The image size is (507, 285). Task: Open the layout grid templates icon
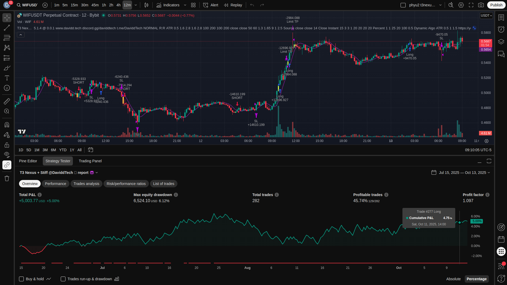pos(193,5)
